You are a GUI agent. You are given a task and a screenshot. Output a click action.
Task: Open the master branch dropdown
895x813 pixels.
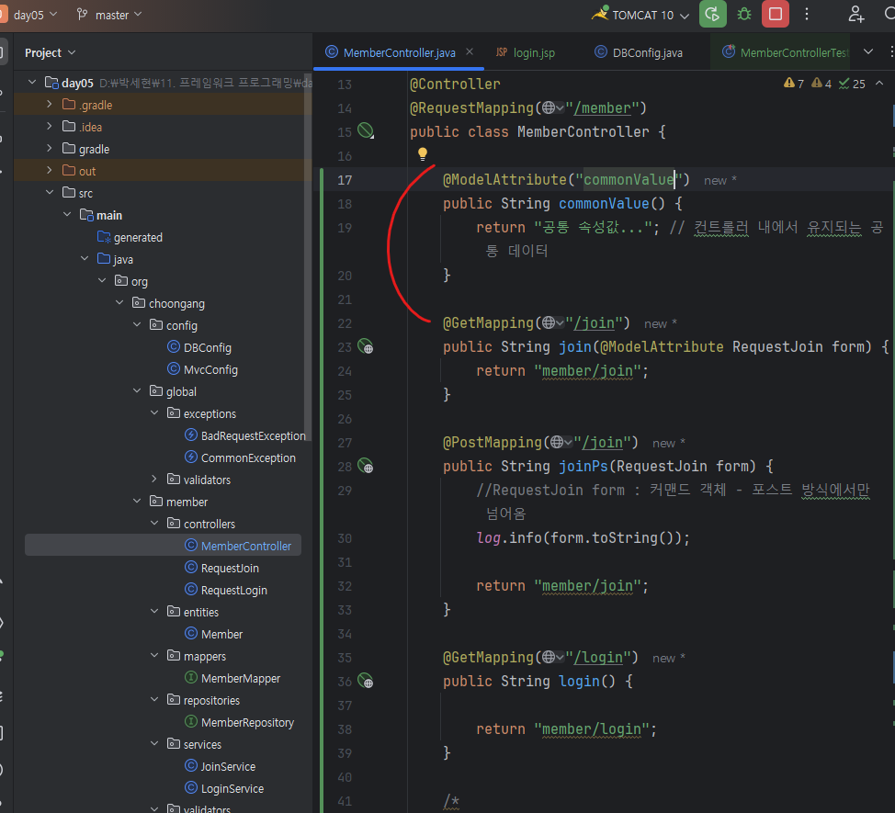pyautogui.click(x=109, y=15)
